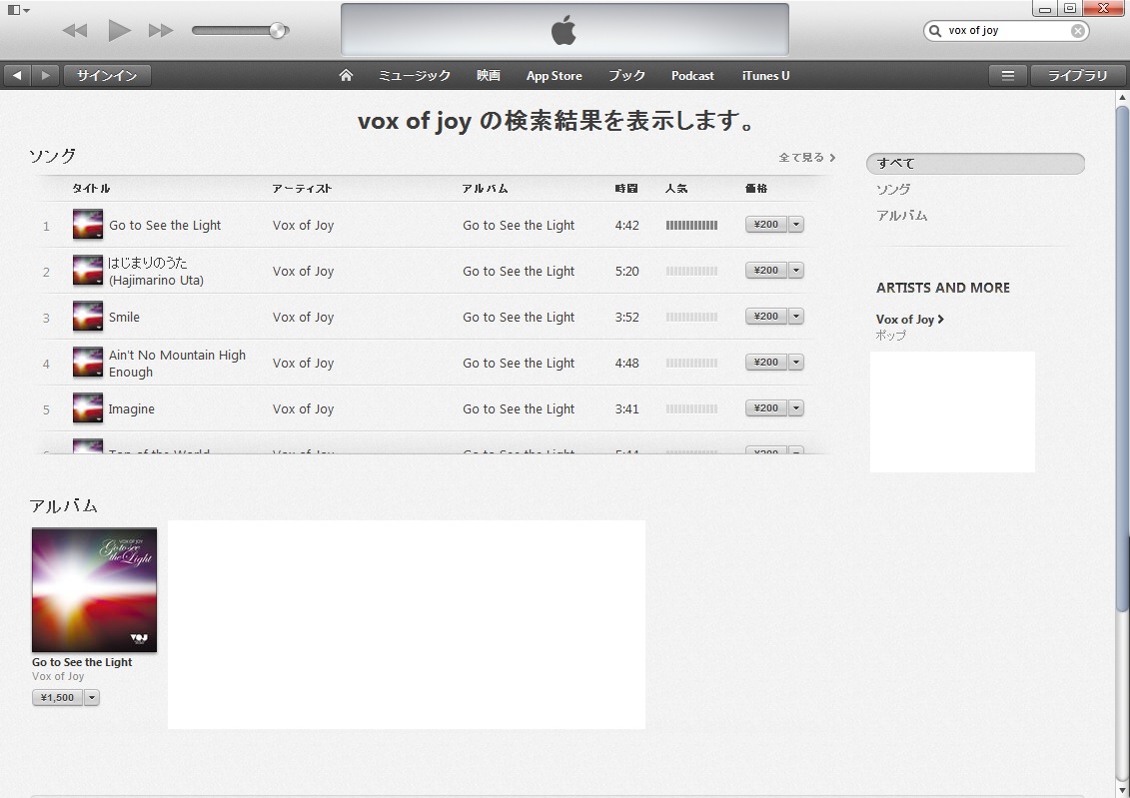Image resolution: width=1130 pixels, height=798 pixels.
Task: Open the window menu icon at top-left
Action: pos(17,10)
